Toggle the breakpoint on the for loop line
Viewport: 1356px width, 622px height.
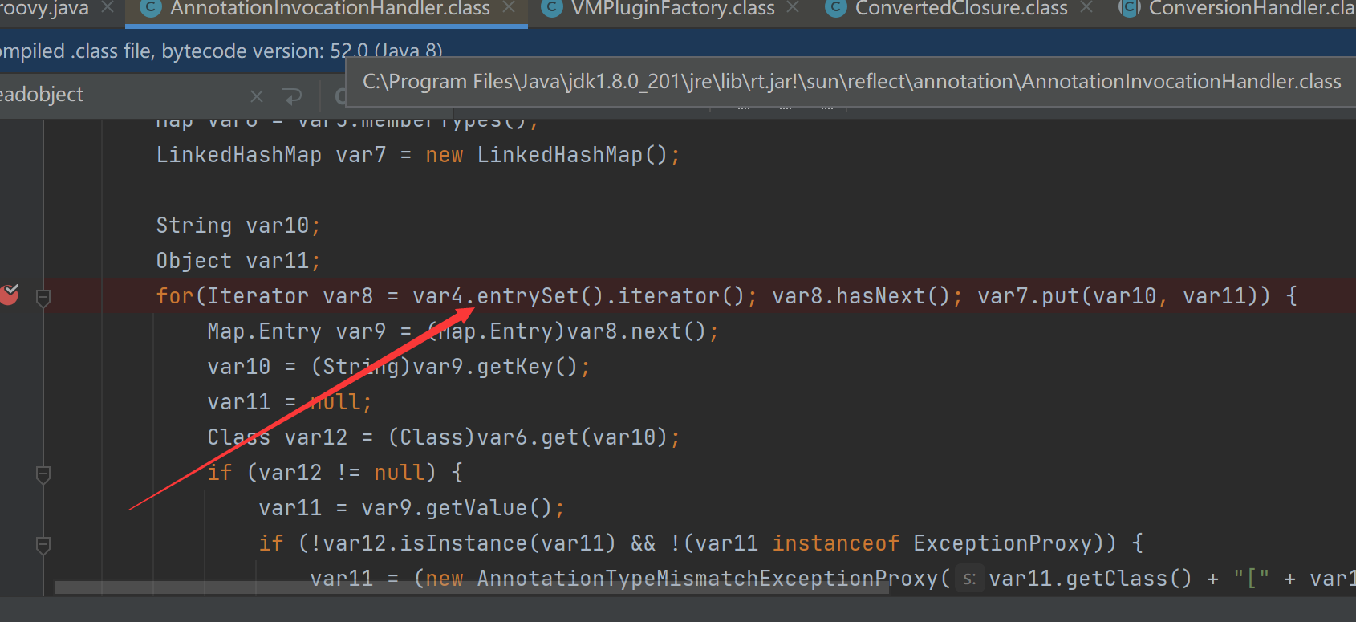(x=10, y=295)
